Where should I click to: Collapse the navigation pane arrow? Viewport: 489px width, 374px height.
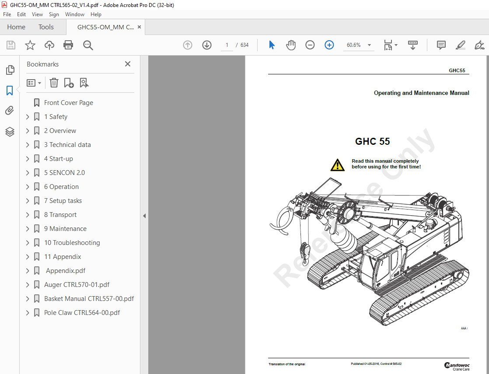pyautogui.click(x=144, y=216)
